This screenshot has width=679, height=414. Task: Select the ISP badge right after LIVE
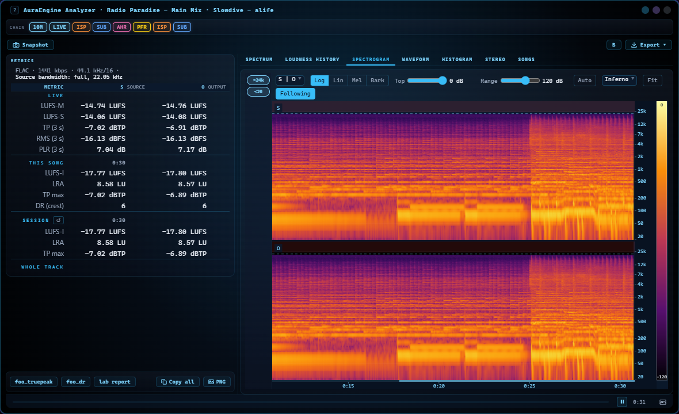coord(81,27)
